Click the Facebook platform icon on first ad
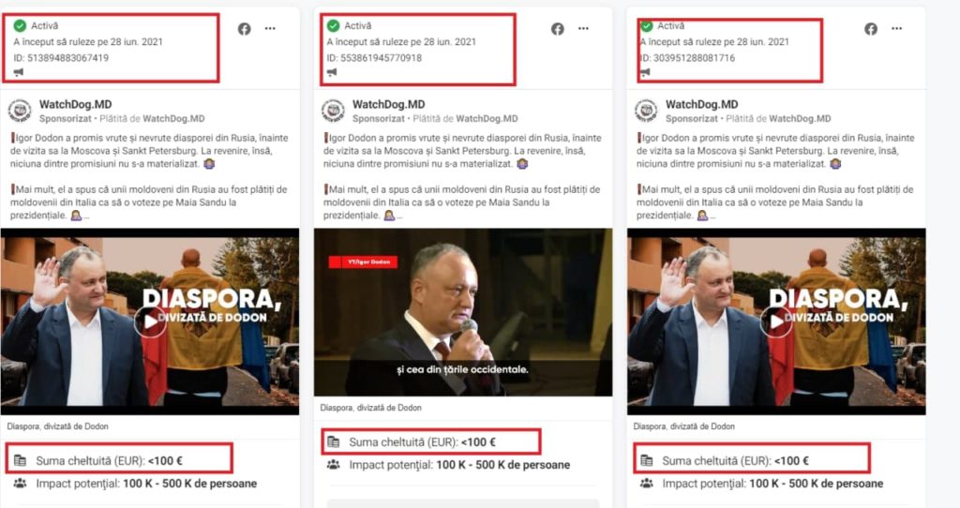The height and width of the screenshot is (508, 960). click(245, 29)
